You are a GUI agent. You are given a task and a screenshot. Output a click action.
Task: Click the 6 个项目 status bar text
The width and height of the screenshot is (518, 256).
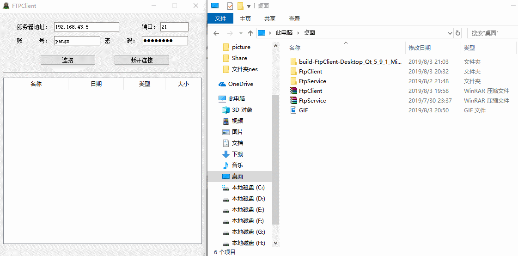225,252
